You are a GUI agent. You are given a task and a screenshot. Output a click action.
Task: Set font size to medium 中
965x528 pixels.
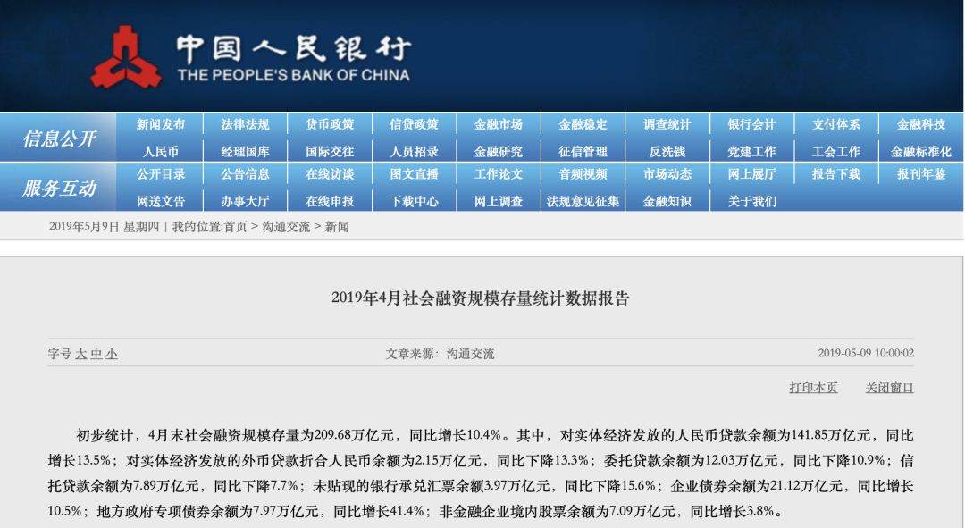96,354
